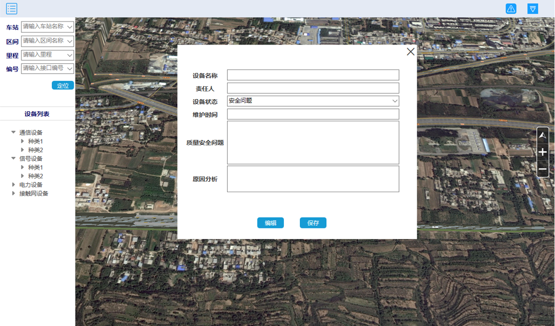Open the warning alert triangle icon

pos(511,9)
